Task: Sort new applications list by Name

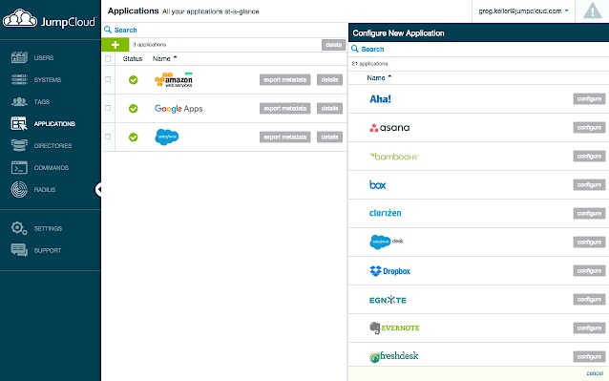Action: tap(379, 77)
